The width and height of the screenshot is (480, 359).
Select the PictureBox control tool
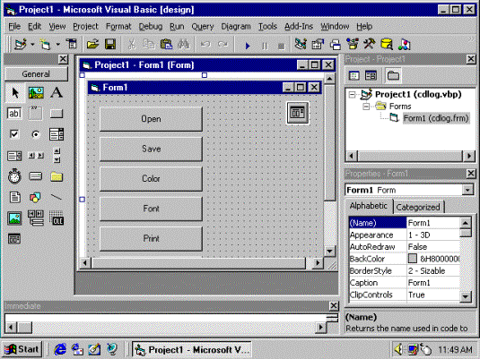click(x=36, y=92)
